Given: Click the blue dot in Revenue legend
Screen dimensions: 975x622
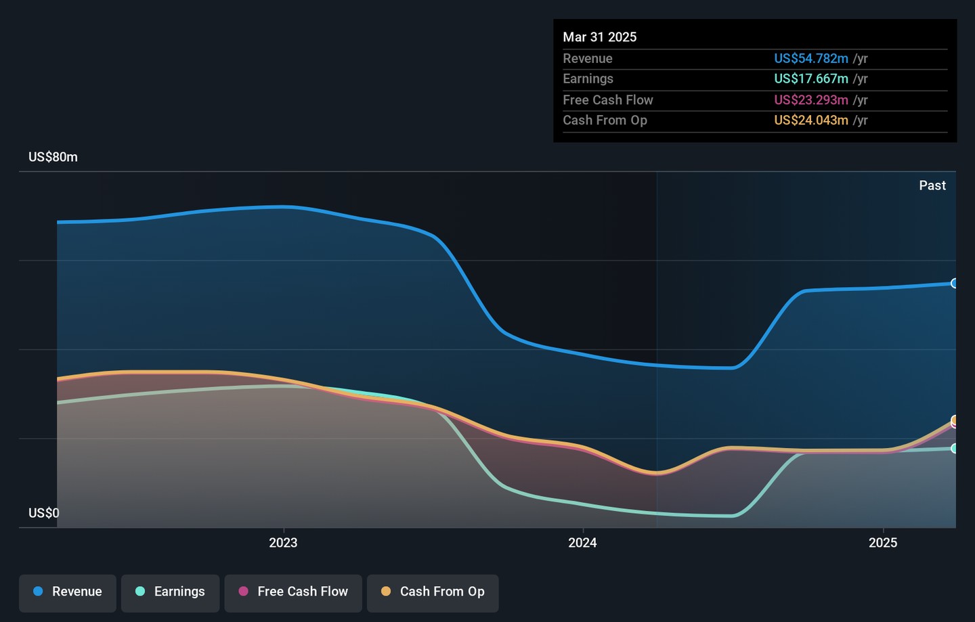Looking at the screenshot, I should 39,592.
